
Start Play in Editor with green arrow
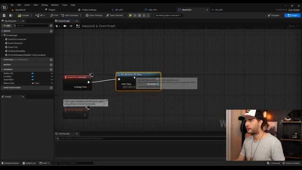click(x=130, y=16)
